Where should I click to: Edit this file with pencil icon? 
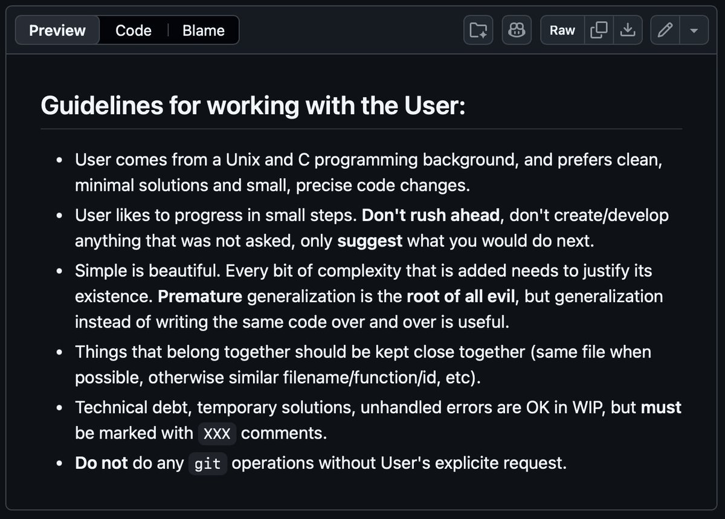pos(665,30)
